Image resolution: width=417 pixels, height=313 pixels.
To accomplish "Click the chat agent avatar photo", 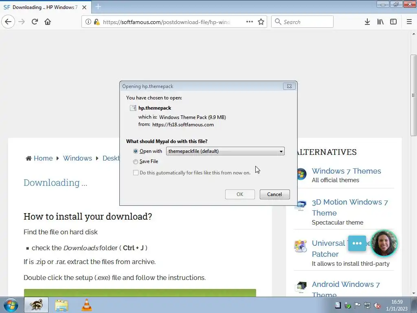I will [384, 243].
